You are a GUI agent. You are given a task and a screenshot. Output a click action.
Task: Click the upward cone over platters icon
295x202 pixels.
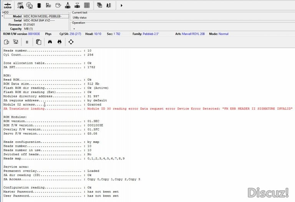[68, 5]
